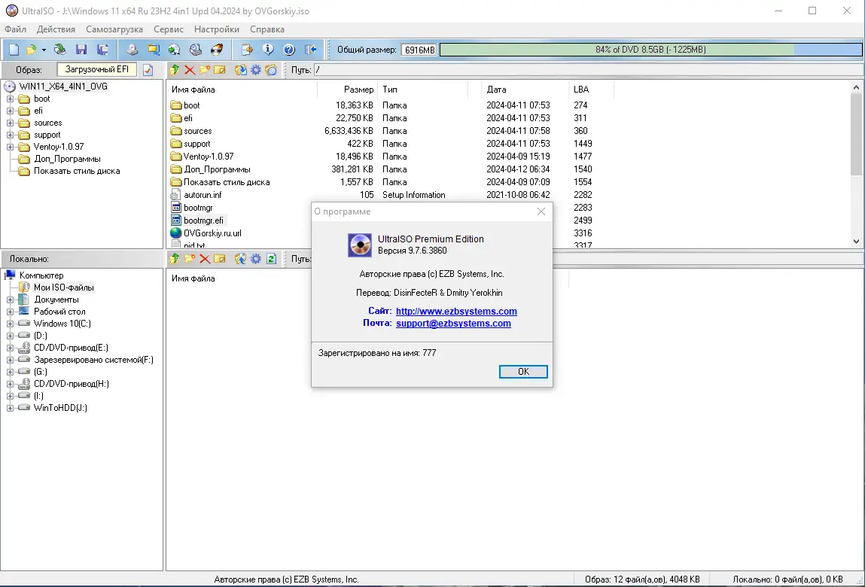This screenshot has width=865, height=587.
Task: Open the Самозагрузка menu
Action: pos(114,29)
